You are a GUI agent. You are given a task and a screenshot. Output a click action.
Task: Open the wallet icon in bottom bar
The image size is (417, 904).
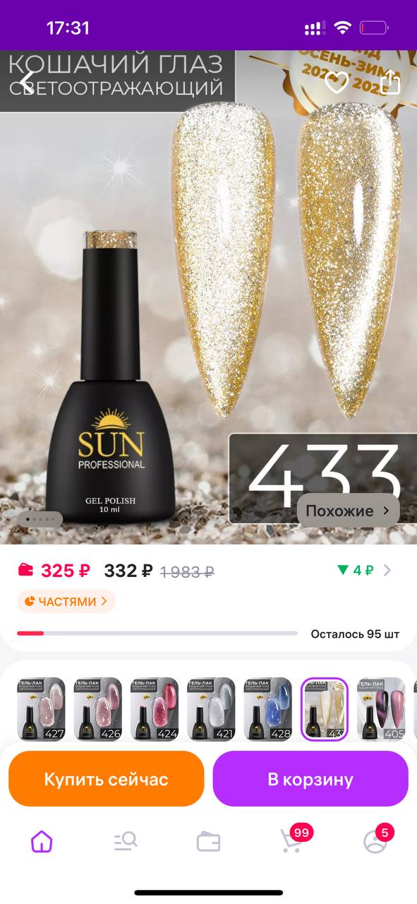208,842
